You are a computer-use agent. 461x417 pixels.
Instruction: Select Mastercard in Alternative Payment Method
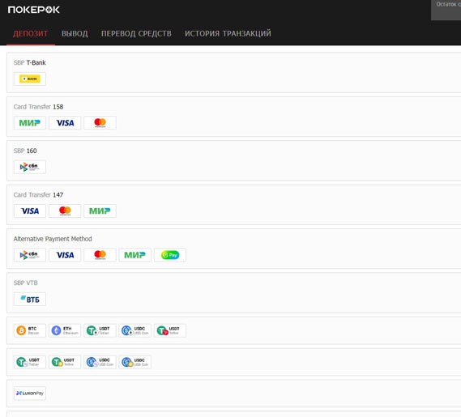tap(100, 255)
